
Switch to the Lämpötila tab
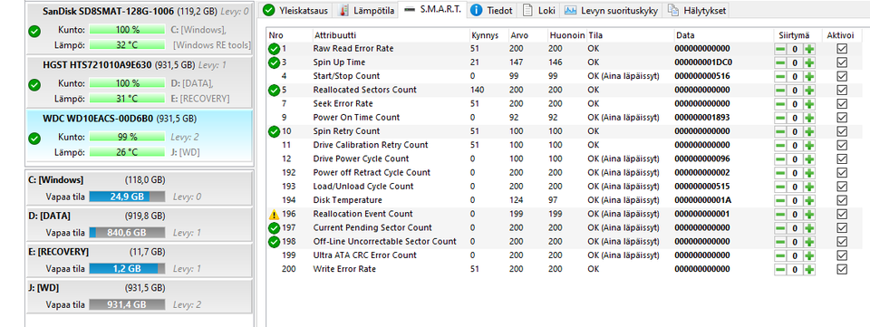coord(366,11)
